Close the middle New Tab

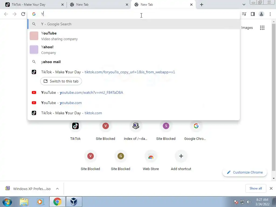(127, 5)
